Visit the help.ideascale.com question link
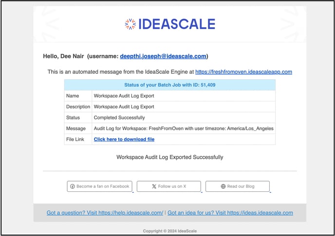This screenshot has height=236, width=335. click(105, 213)
